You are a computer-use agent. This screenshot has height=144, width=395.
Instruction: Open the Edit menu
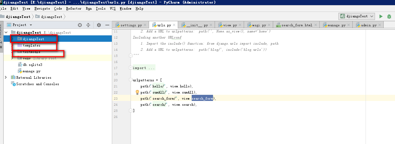click(14, 9)
